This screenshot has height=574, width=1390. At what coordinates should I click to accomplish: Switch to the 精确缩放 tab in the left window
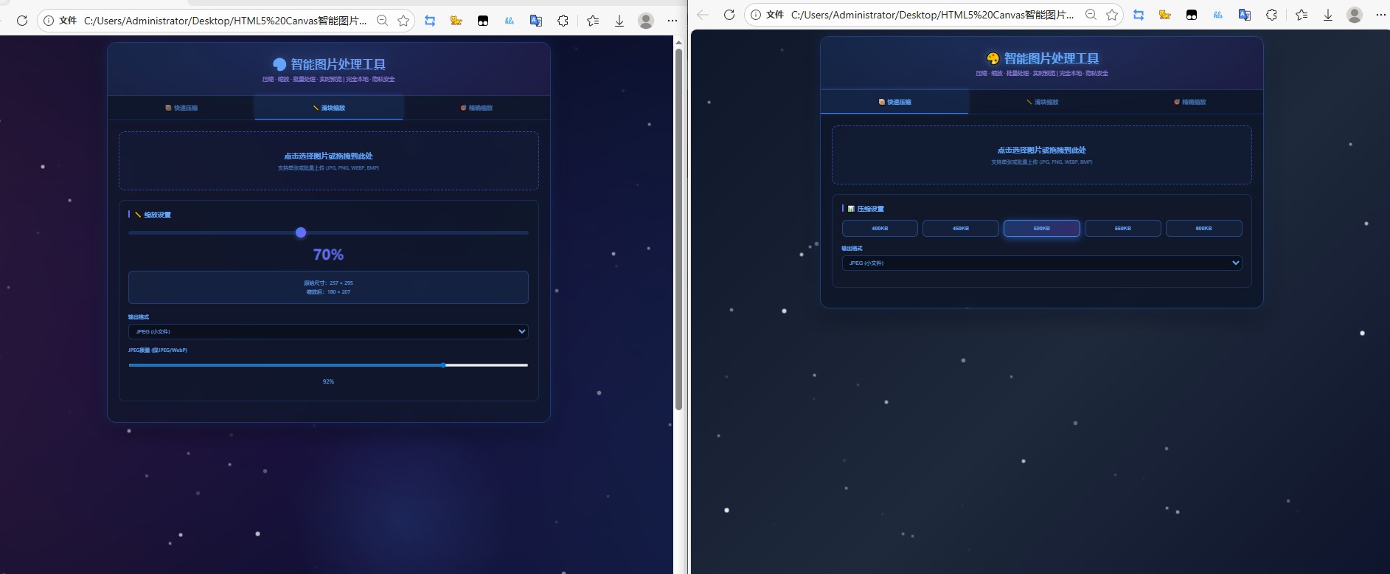[x=476, y=108]
